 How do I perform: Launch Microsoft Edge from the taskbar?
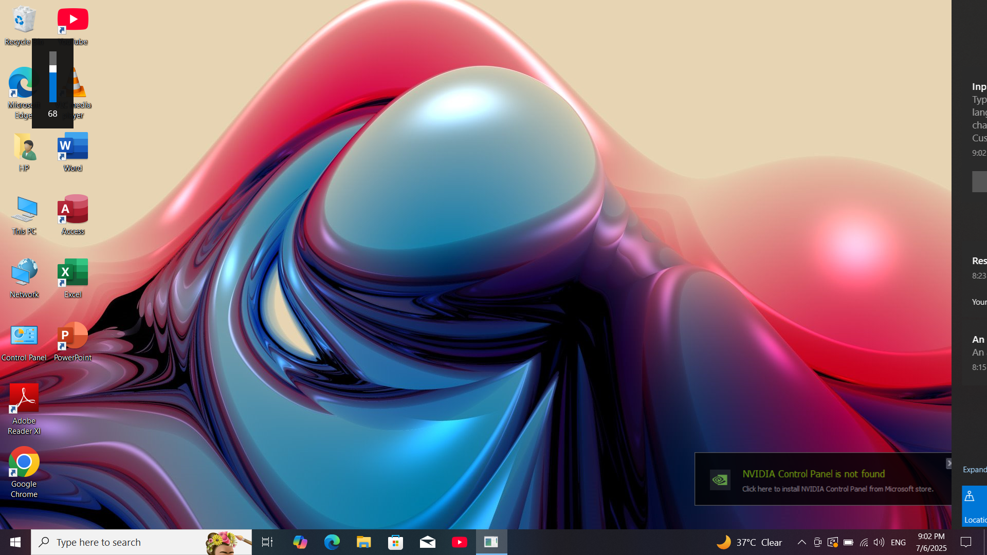332,542
